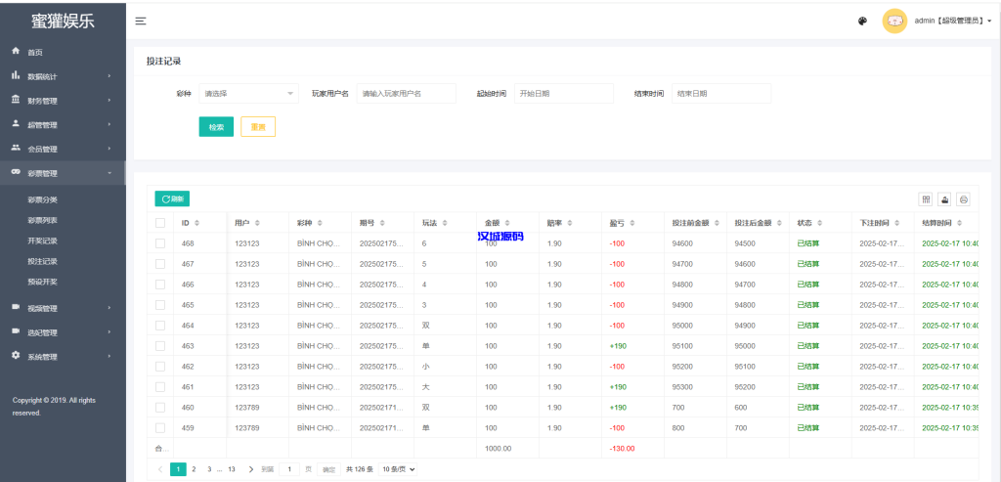
Task: Open the admin 超级管理员 user menu
Action: pyautogui.click(x=952, y=22)
